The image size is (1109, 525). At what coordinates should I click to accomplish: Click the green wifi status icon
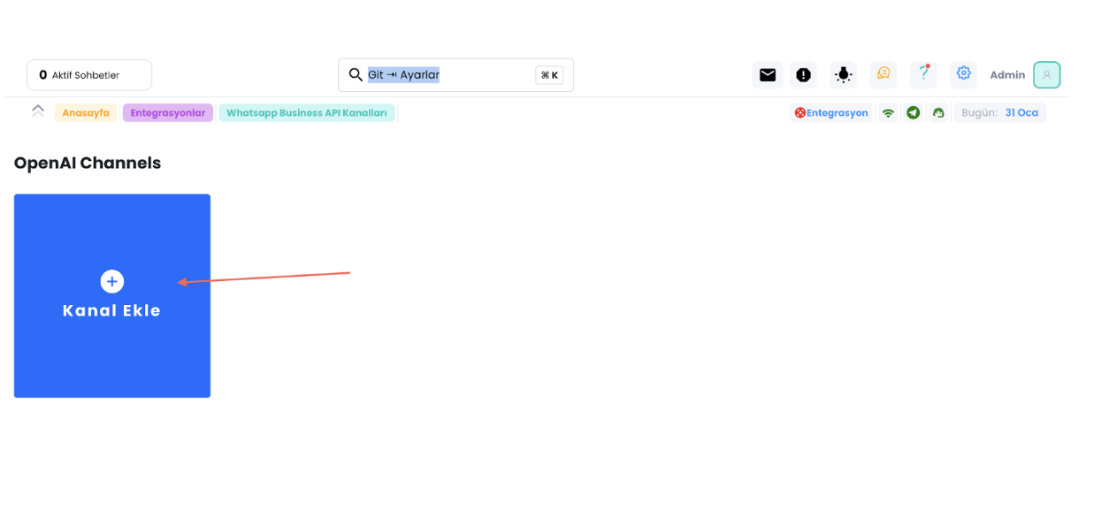[x=888, y=113]
